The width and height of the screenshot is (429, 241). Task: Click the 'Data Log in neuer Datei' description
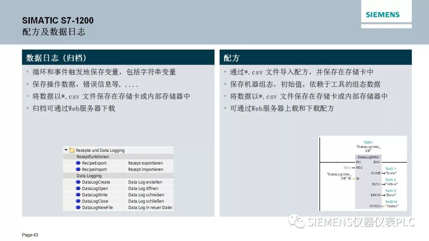click(x=150, y=207)
